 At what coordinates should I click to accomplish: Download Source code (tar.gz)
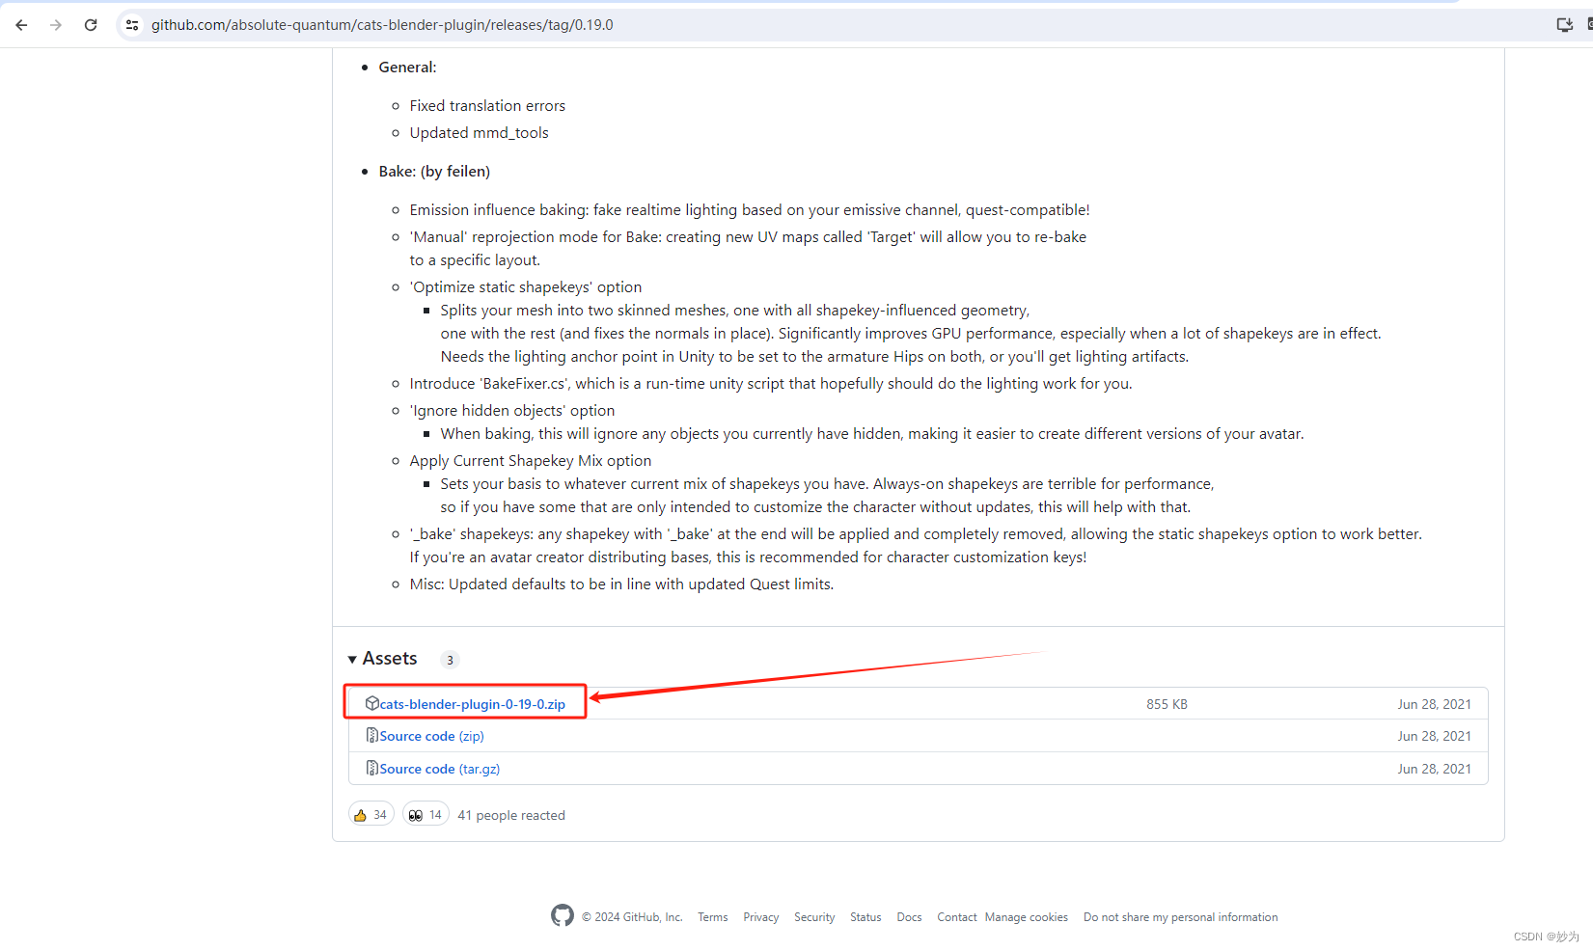tap(439, 769)
